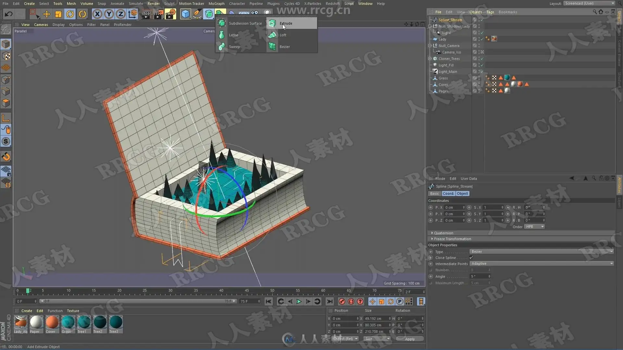Toggle the Autokeying icon
Viewport: 623px width, 350px height.
click(x=351, y=302)
